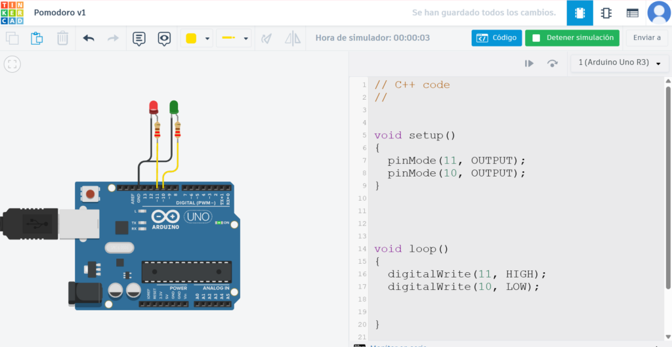Click the code editor vertical scrollbar
672x347 pixels.
tap(667, 187)
